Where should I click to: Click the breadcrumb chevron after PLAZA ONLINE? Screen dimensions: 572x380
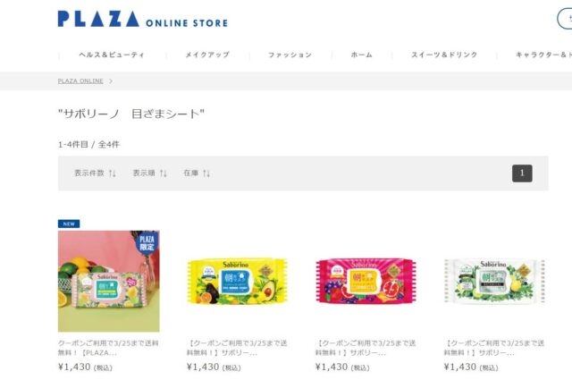click(111, 81)
